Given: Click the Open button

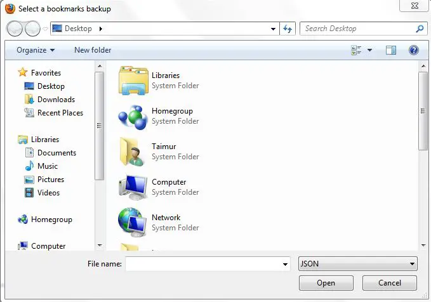Looking at the screenshot, I should tap(326, 283).
